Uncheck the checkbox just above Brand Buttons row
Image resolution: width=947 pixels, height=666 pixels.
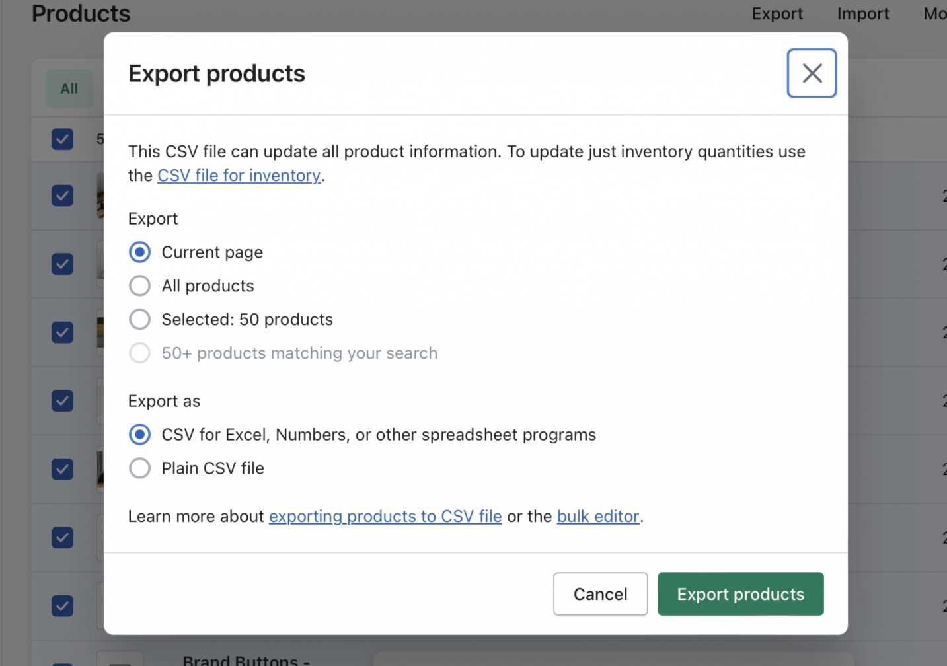coord(62,606)
